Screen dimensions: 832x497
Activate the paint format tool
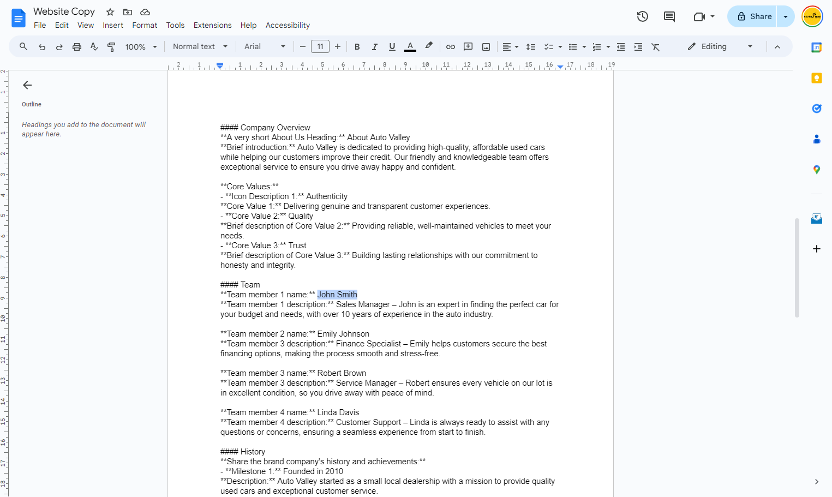click(x=111, y=47)
